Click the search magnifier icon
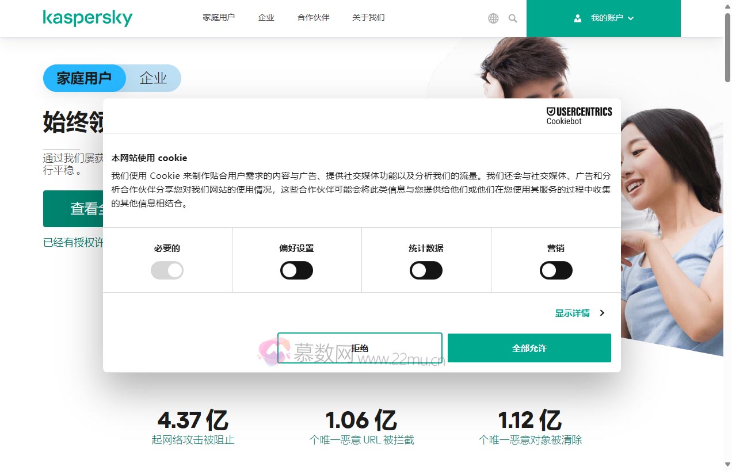Image resolution: width=732 pixels, height=471 pixels. pos(513,18)
